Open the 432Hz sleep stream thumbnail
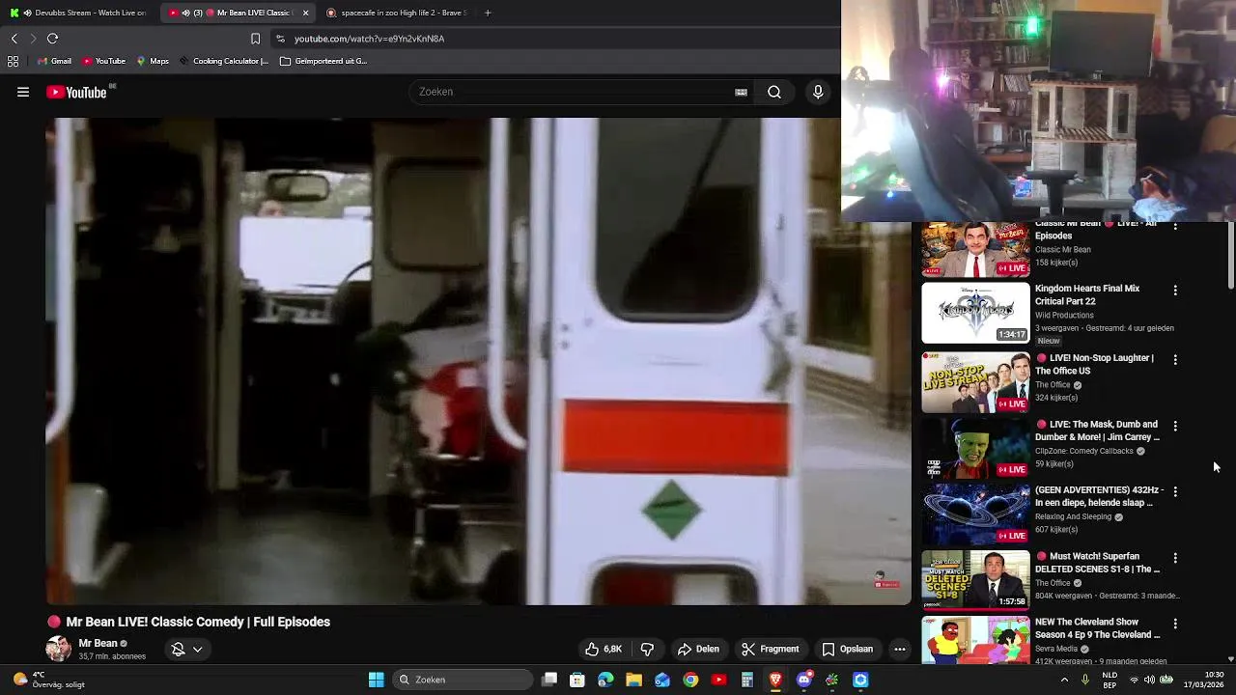The image size is (1236, 695). click(975, 514)
